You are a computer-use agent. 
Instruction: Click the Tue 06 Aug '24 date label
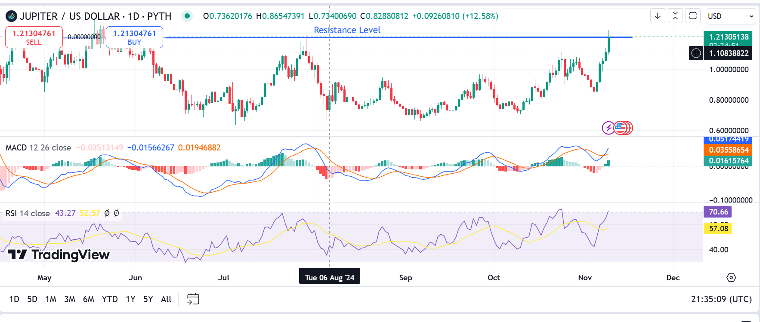coord(330,277)
